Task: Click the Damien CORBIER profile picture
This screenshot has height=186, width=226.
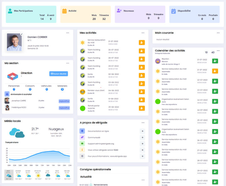Action: pyautogui.click(x=14, y=42)
